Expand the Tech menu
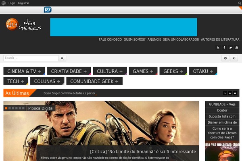 16,81
